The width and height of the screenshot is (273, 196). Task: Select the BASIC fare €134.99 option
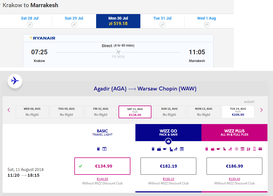(x=102, y=166)
